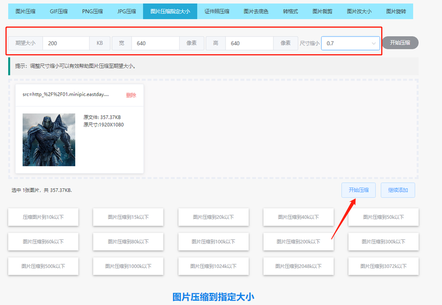Choose 图片压缩到1024k以下
442x305 pixels.
coord(213,266)
